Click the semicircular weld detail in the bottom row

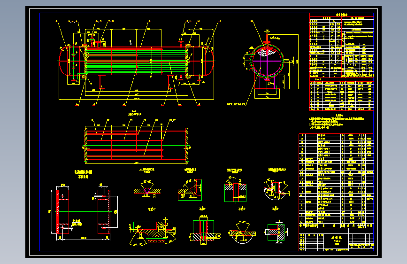(242, 233)
